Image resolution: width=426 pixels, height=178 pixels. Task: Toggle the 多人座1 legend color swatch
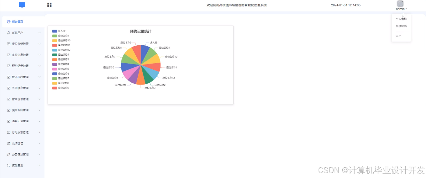[54, 31]
